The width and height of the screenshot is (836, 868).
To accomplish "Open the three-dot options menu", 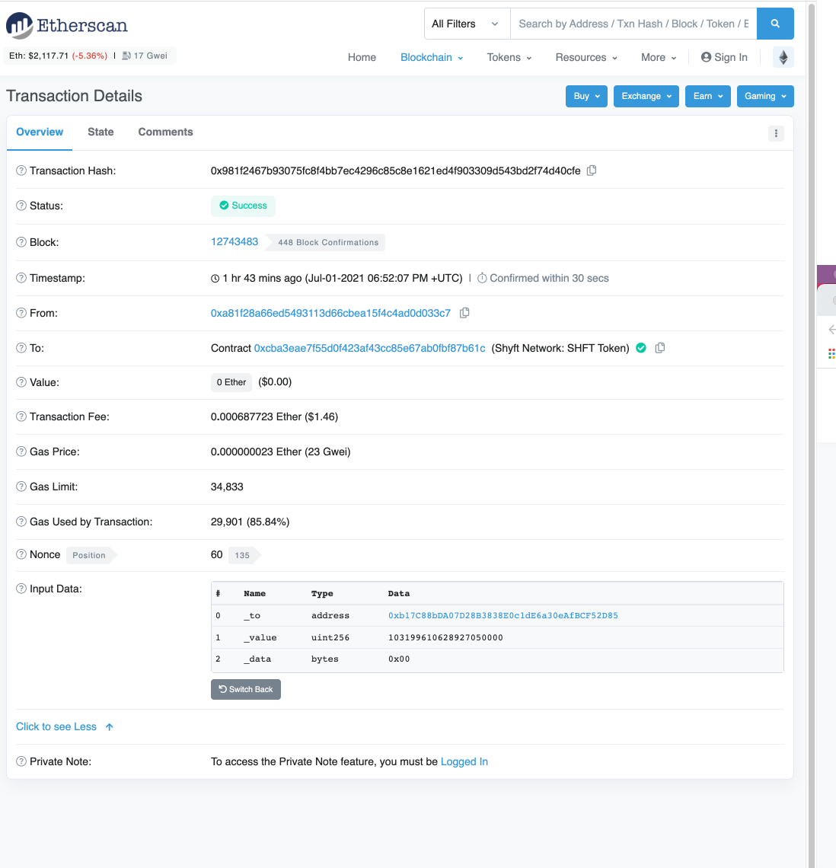I will click(x=776, y=133).
